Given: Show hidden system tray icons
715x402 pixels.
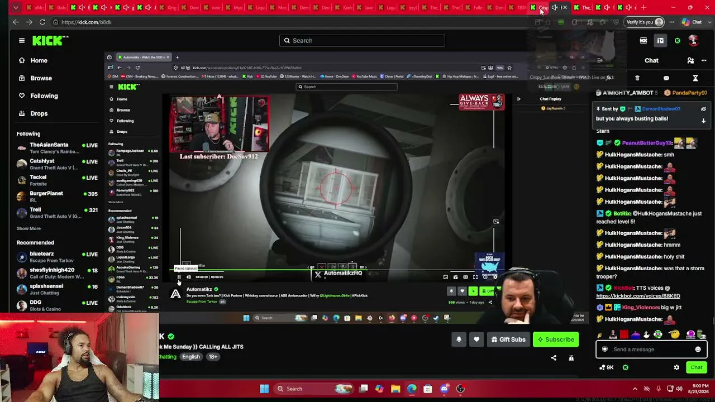Looking at the screenshot, I should tap(635, 389).
